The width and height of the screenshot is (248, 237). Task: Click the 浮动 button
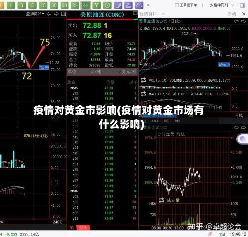[x=232, y=14]
